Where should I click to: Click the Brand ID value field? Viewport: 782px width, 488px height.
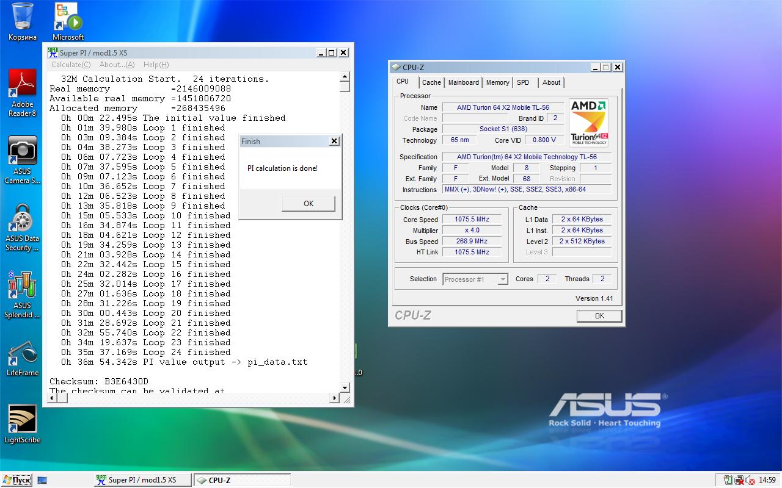coord(555,118)
